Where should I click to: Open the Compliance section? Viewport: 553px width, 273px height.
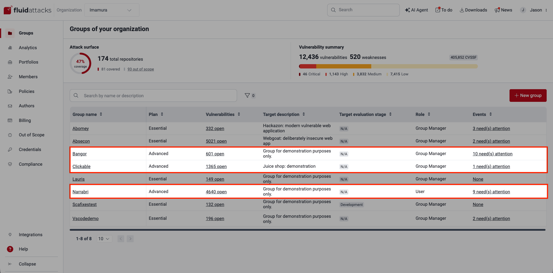(x=30, y=164)
